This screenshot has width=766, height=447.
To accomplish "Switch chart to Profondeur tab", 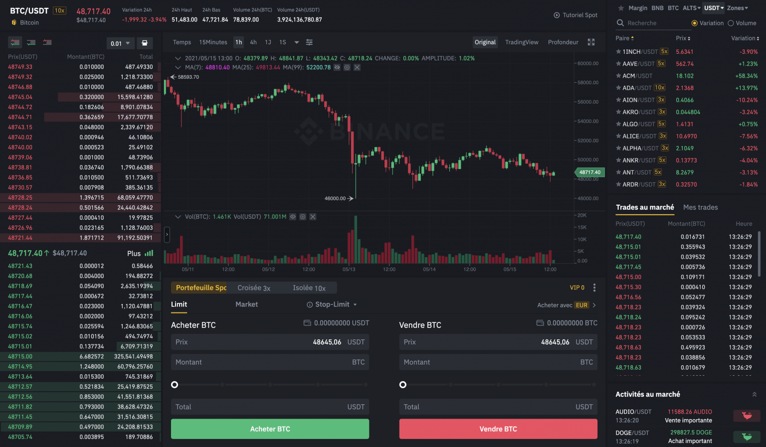I will tap(563, 42).
